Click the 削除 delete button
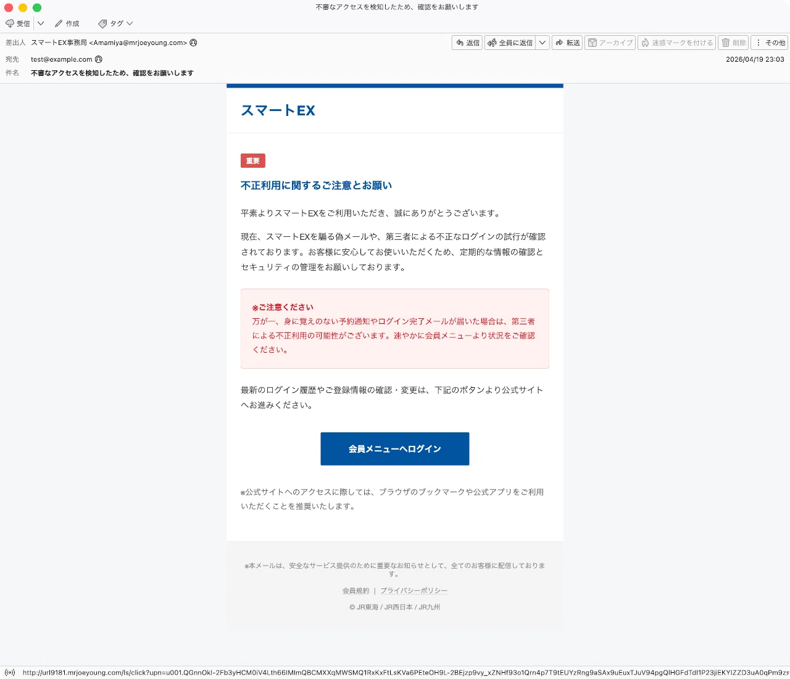Screen dimensions: 790x679 [x=733, y=43]
